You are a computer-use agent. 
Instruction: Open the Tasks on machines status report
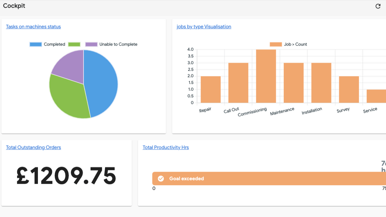(33, 26)
